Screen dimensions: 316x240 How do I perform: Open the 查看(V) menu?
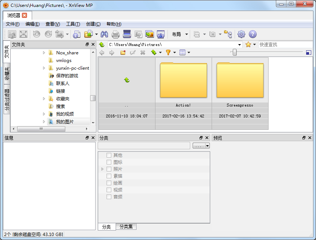pyautogui.click(x=53, y=24)
